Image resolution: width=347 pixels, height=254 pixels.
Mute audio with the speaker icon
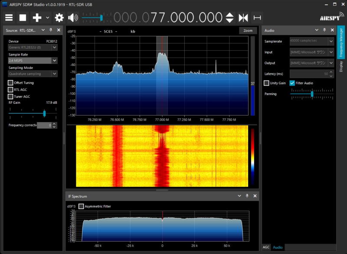coord(73,17)
